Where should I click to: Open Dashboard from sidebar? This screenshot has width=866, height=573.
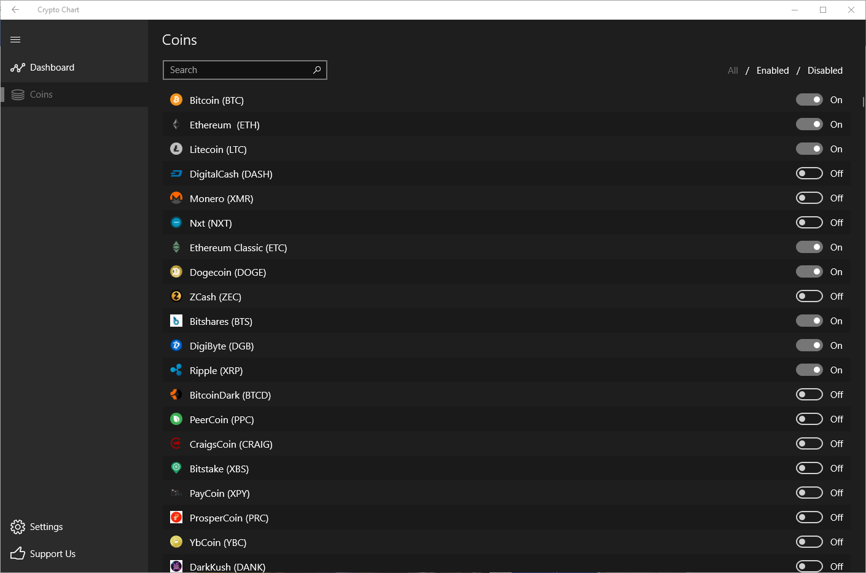[x=74, y=68]
